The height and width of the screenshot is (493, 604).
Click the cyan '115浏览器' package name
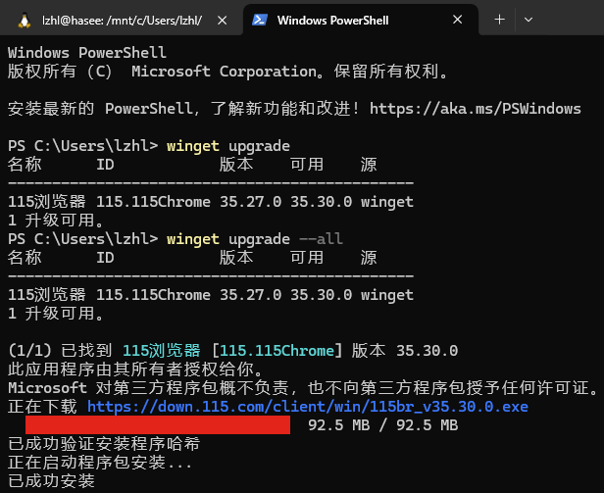coord(162,351)
